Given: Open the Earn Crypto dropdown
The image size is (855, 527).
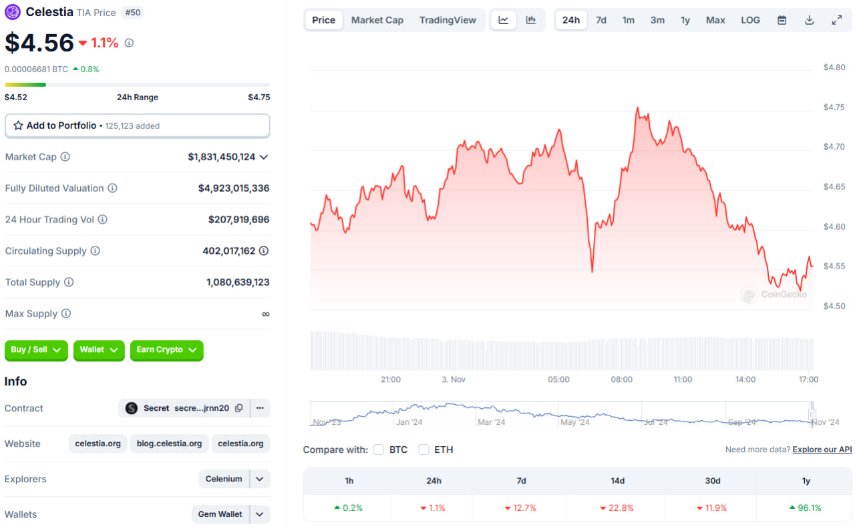Looking at the screenshot, I should (167, 350).
